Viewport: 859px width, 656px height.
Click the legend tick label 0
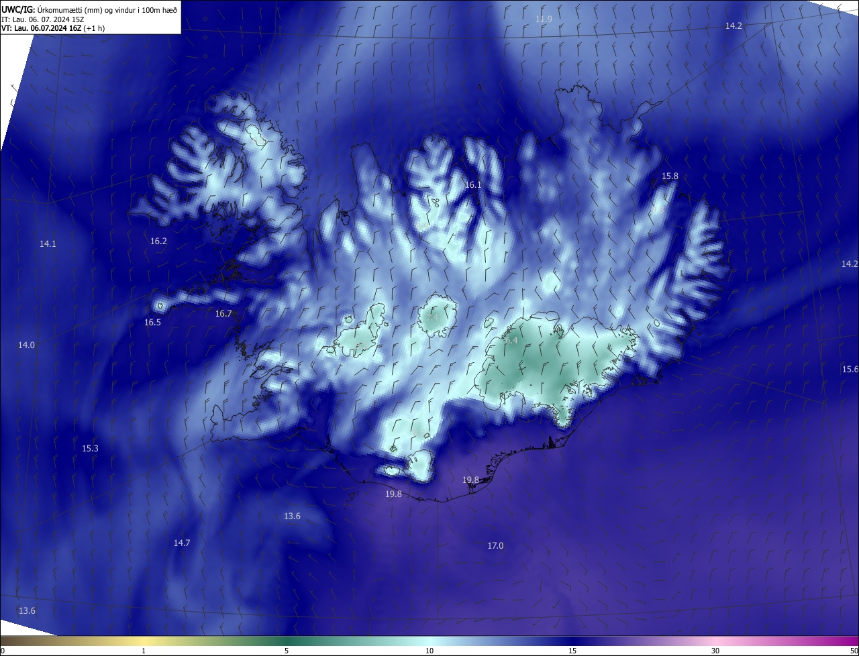pyautogui.click(x=3, y=651)
